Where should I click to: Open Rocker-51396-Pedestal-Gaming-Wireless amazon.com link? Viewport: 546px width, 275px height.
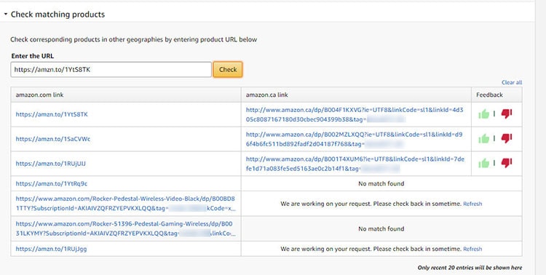125,228
